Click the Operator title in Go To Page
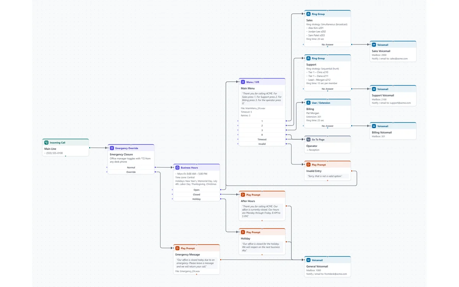The image size is (459, 287). click(312, 146)
